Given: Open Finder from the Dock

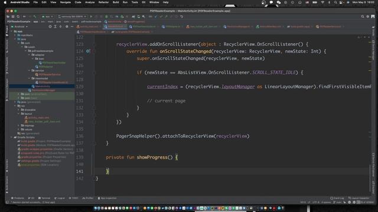Looking at the screenshot, I should pyautogui.click(x=96, y=208).
